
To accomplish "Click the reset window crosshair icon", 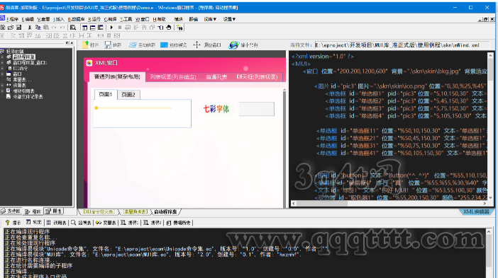I will tap(197, 45).
